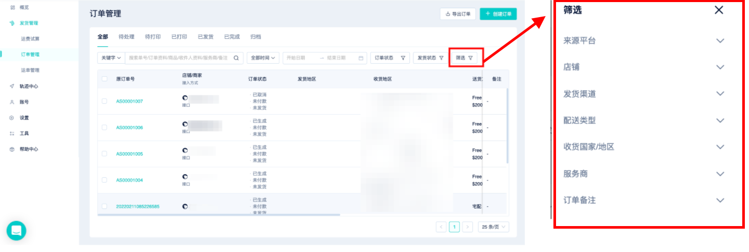The width and height of the screenshot is (749, 252).
Task: Click the 发货状态 filter funnel
Action: (x=442, y=58)
